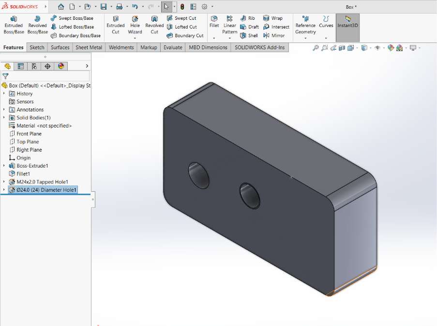This screenshot has height=326, width=437.
Task: Open the DimXpertManager tab
Action: (47, 66)
